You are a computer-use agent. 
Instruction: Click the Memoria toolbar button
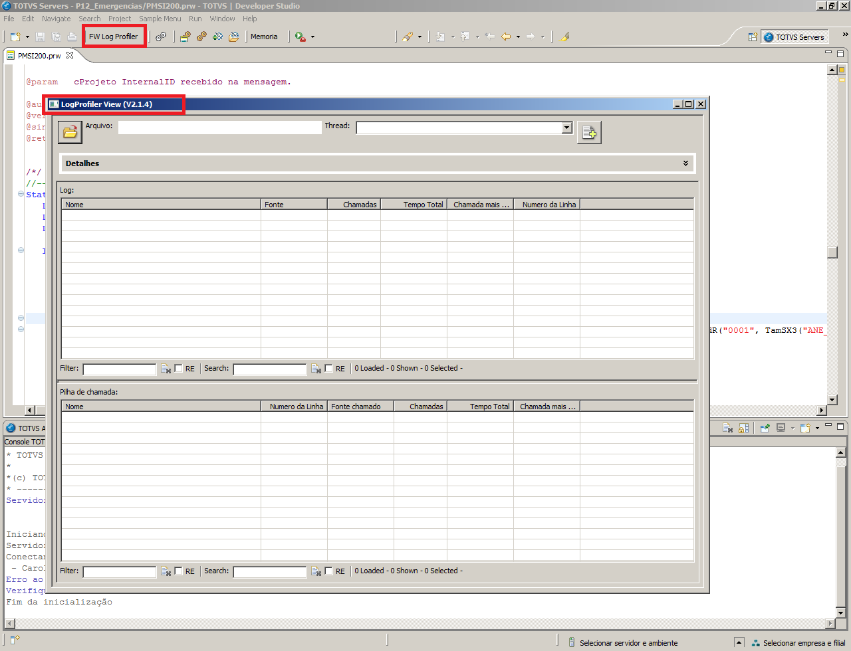tap(264, 37)
